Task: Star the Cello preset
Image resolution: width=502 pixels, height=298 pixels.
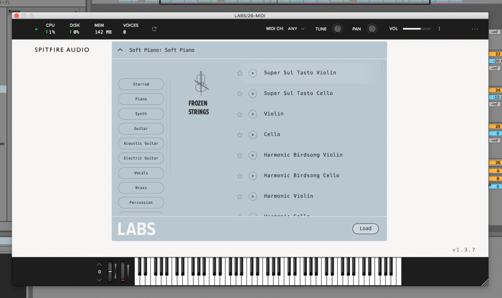Action: point(240,135)
